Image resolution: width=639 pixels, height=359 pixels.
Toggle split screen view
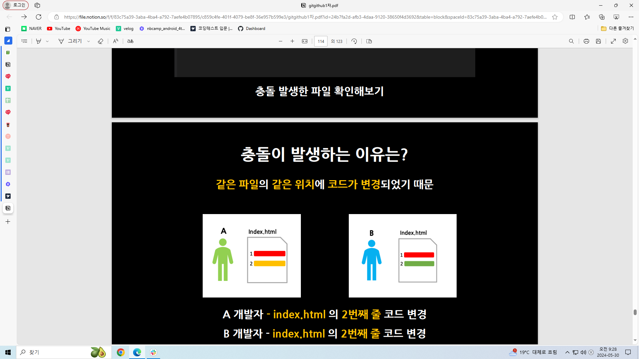[572, 17]
